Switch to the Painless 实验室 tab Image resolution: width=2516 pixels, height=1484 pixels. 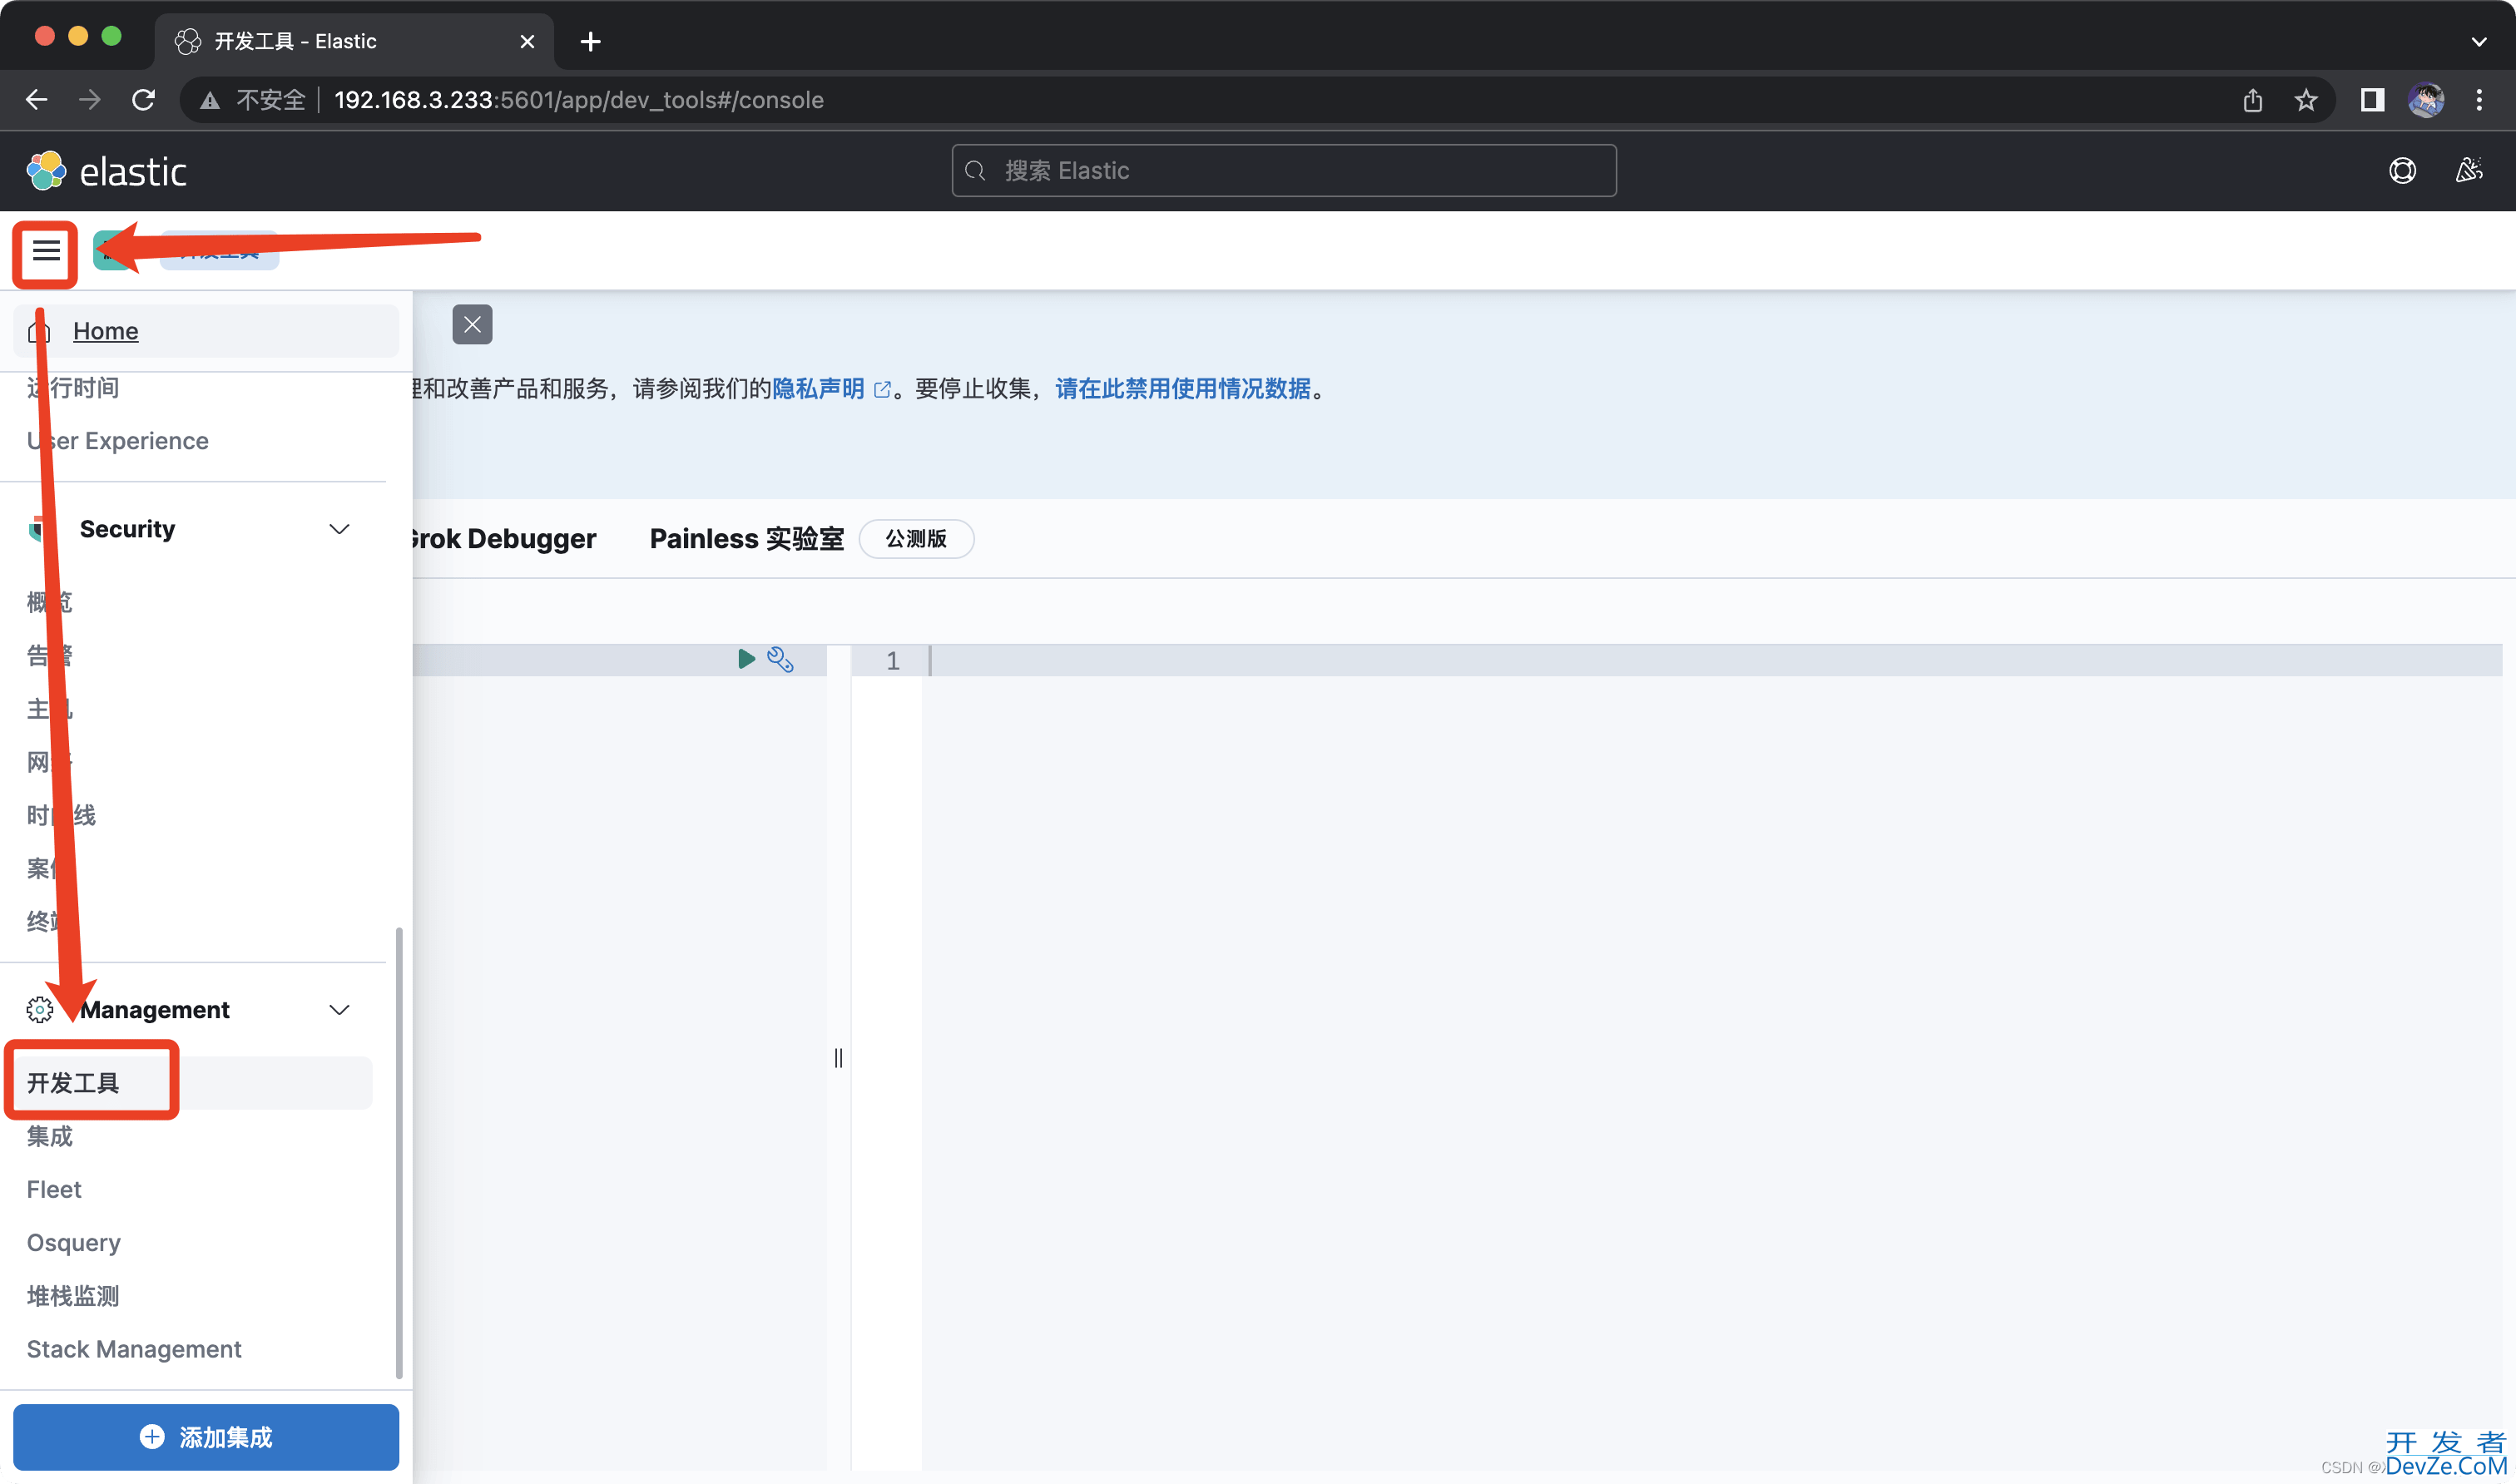[x=747, y=539]
